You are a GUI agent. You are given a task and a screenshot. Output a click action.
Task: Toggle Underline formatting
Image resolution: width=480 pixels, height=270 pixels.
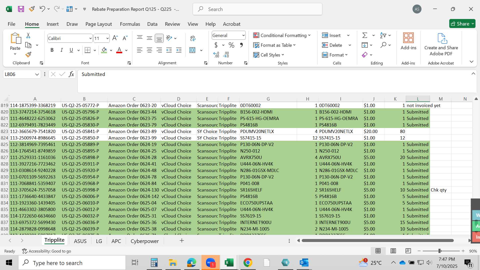point(71,50)
